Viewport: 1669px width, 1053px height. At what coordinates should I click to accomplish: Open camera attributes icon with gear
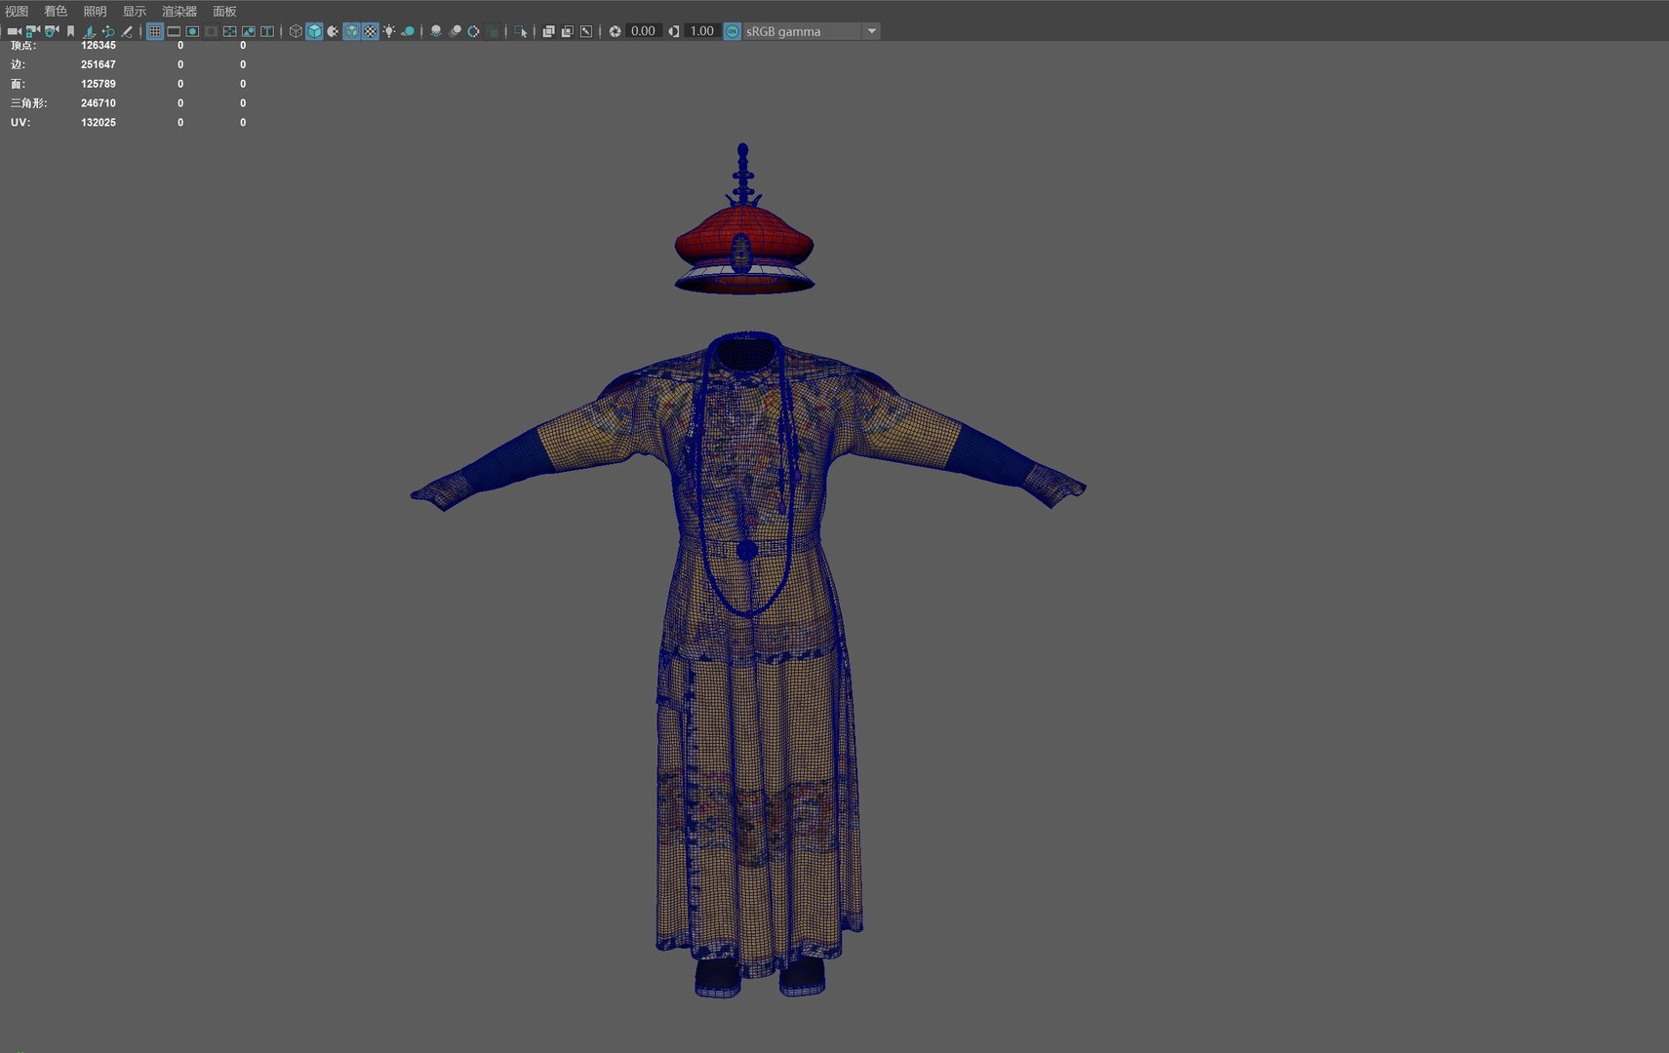tap(51, 31)
